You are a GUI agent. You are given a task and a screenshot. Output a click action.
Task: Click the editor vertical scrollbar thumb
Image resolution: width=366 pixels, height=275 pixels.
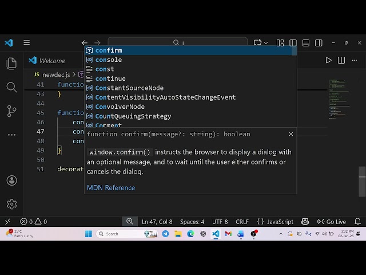click(x=362, y=182)
